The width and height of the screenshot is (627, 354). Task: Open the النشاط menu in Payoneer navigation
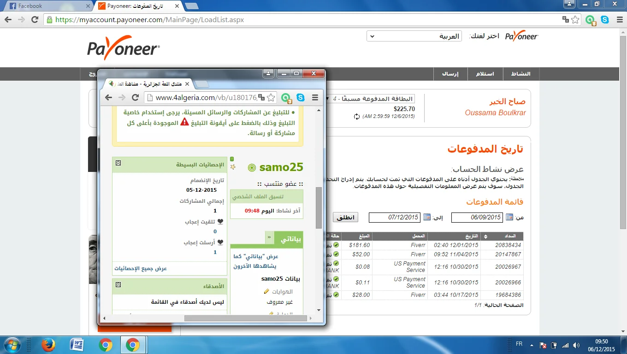(x=521, y=74)
